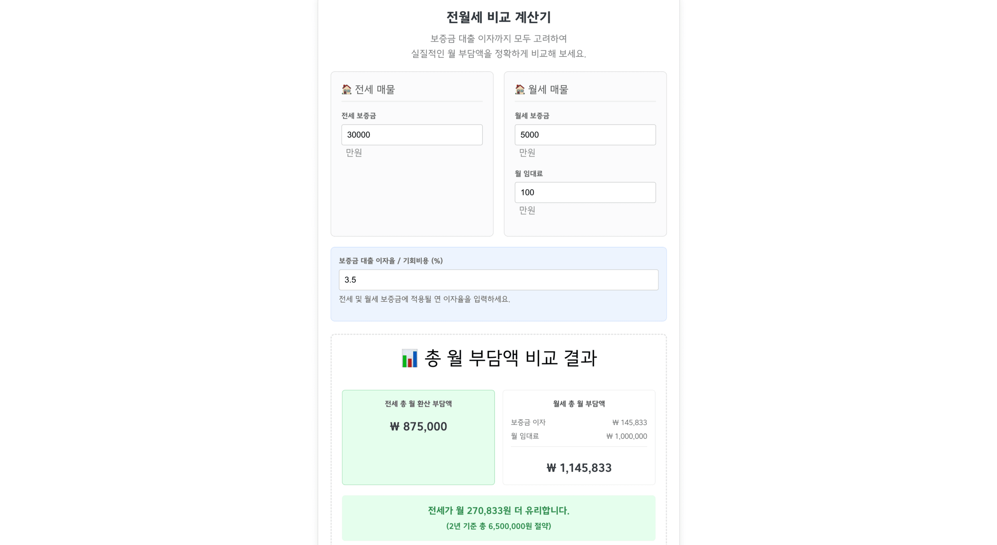Image resolution: width=997 pixels, height=545 pixels.
Task: Click the green 전세 총 월 환산 부담액 card
Action: click(418, 437)
